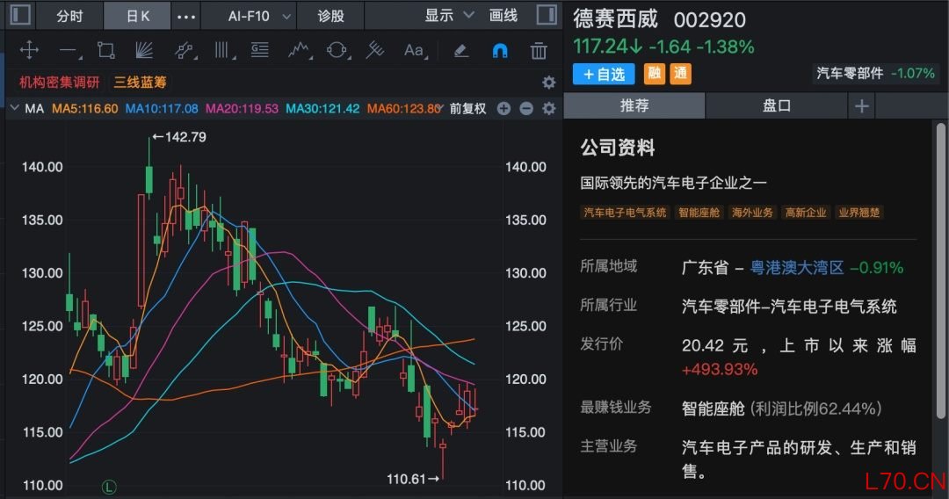Toggle the magnet snap mode
The height and width of the screenshot is (499, 949).
pyautogui.click(x=499, y=50)
